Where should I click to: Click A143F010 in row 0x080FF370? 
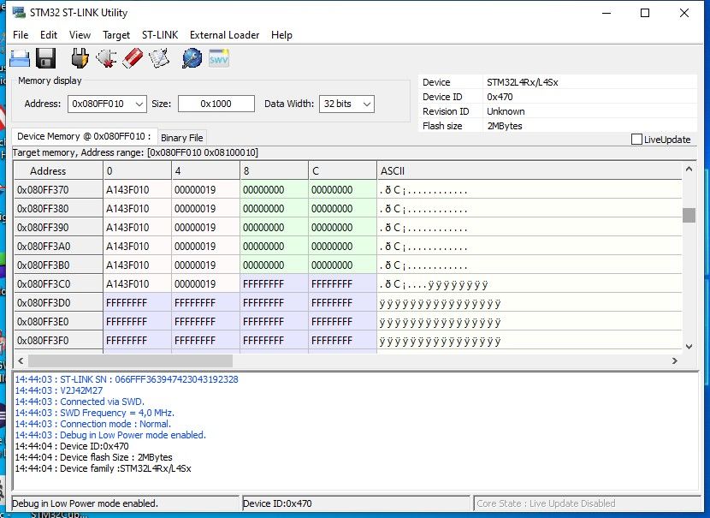[137, 190]
